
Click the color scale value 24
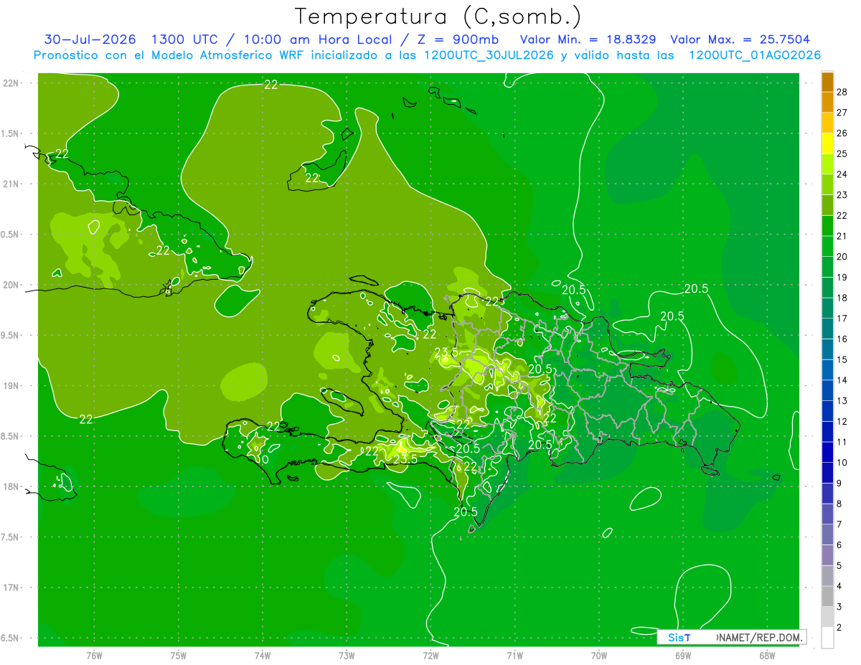pyautogui.click(x=842, y=174)
